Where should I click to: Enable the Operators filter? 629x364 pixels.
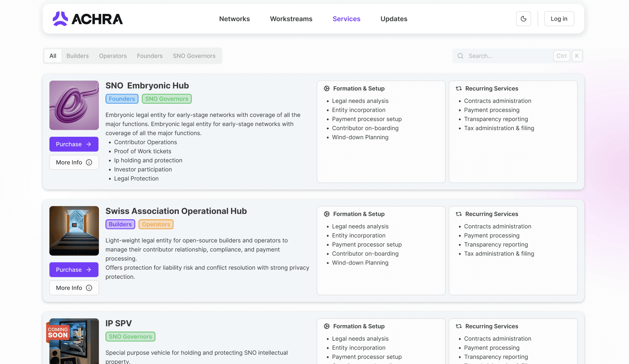click(x=112, y=56)
